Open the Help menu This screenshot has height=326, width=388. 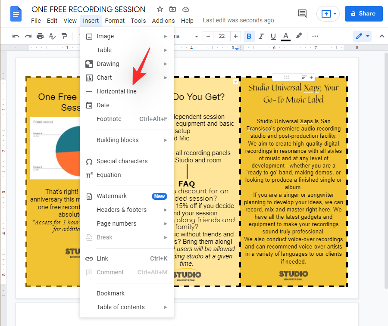187,21
